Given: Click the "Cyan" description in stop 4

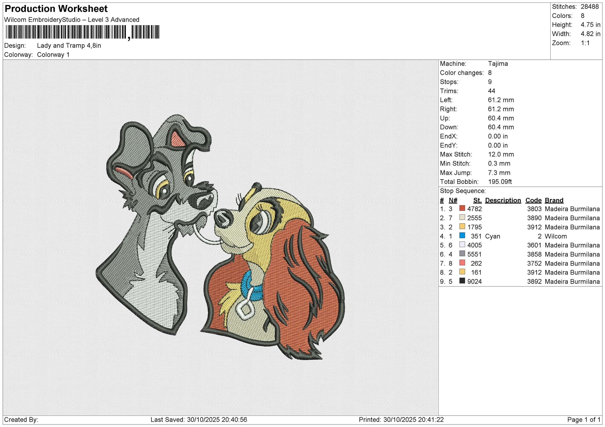Looking at the screenshot, I should [492, 236].
